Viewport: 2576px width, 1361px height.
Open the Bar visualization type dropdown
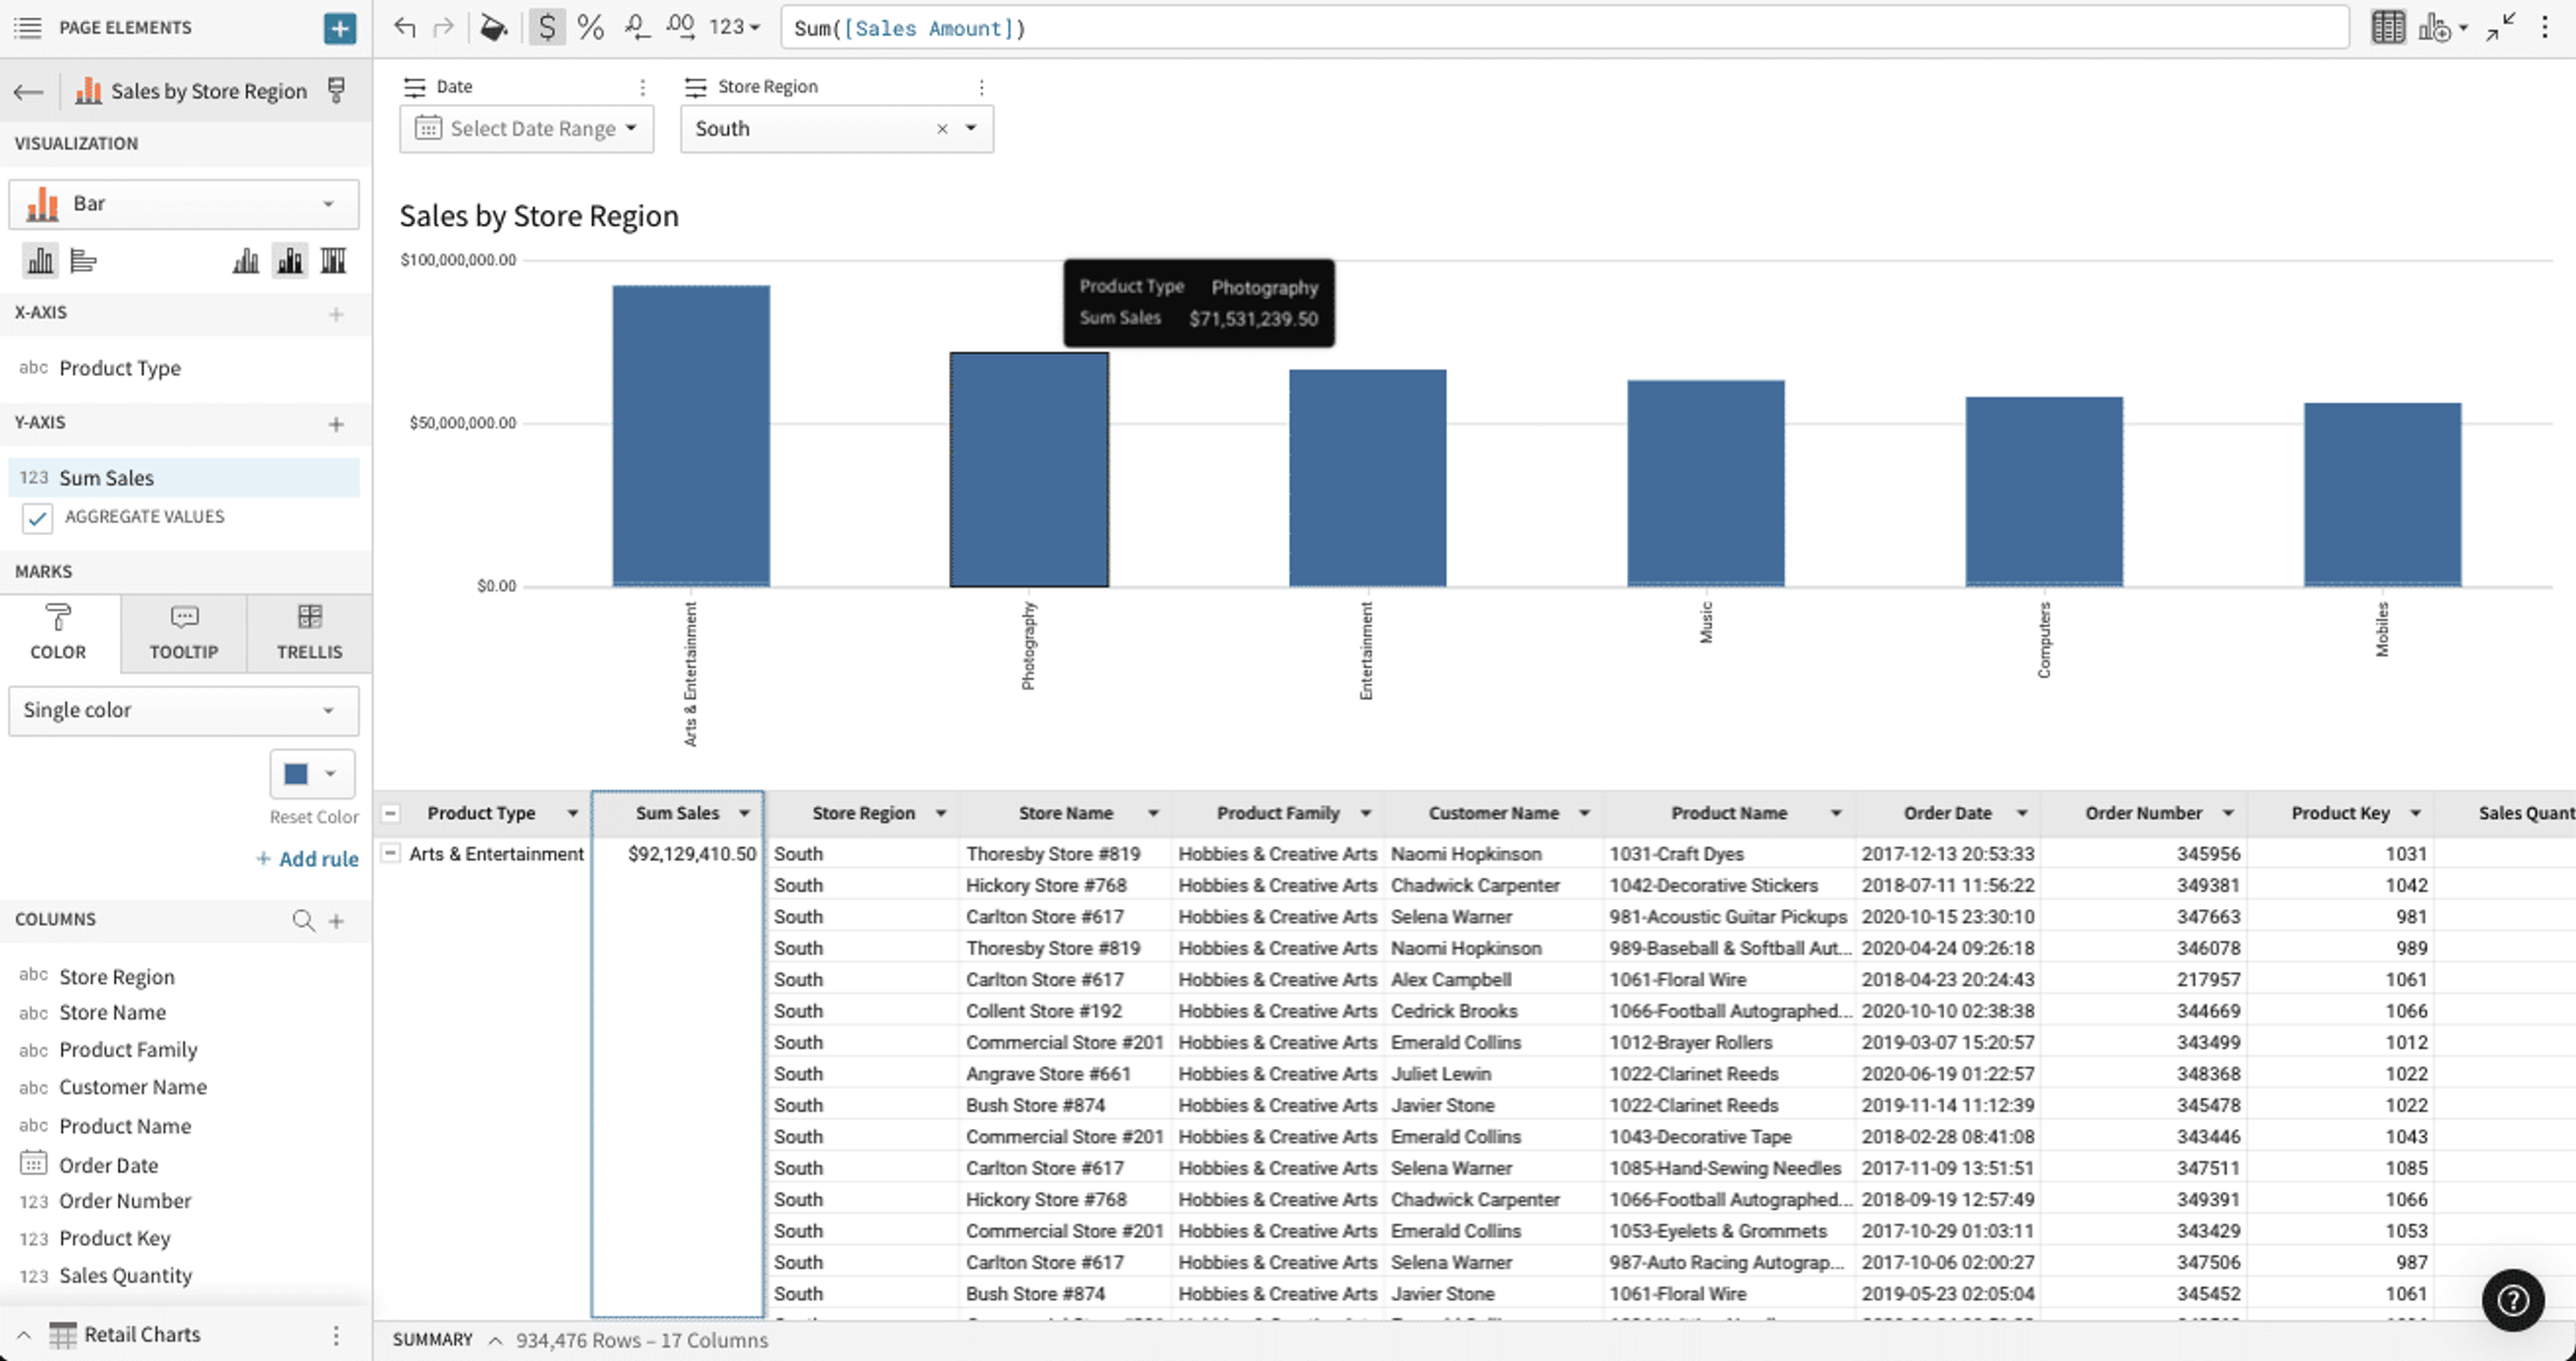(x=184, y=204)
